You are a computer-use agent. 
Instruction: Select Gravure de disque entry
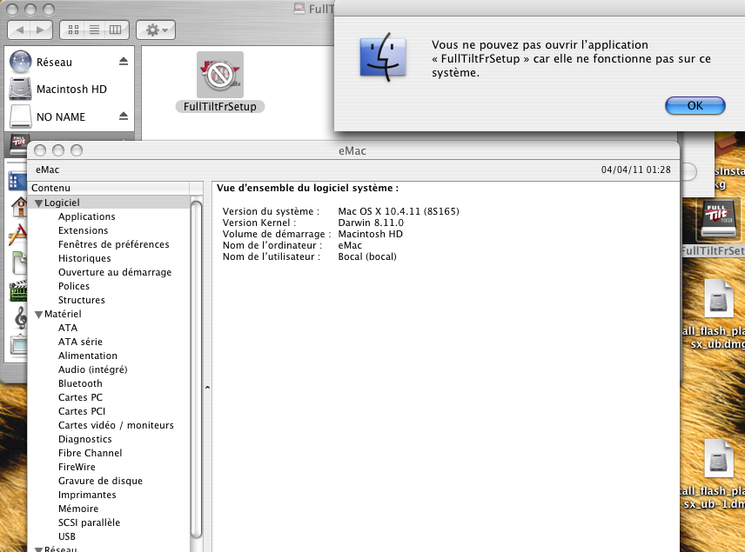pos(100,481)
